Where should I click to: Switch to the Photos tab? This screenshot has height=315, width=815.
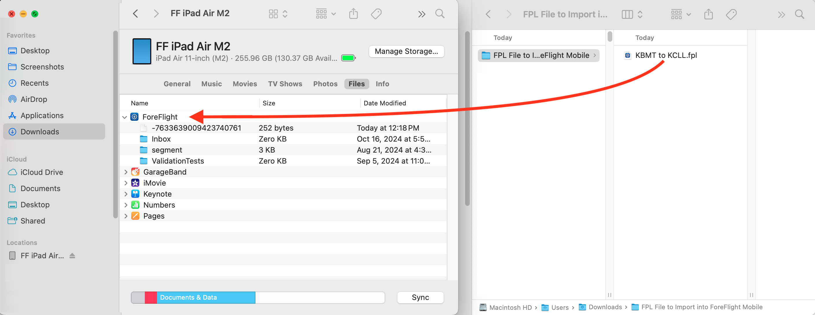(325, 84)
